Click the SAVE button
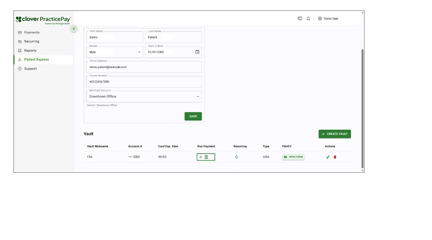 point(193,116)
